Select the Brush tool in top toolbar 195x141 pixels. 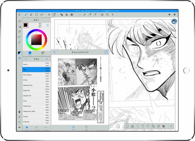pyautogui.click(x=26, y=14)
